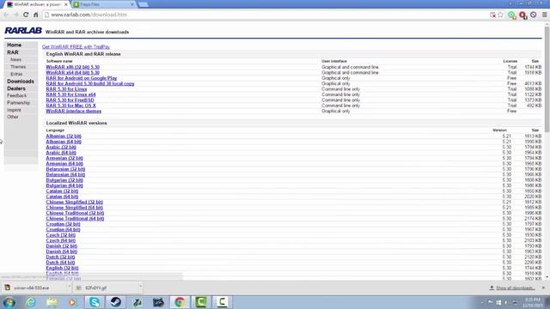Viewport: 550px width, 309px height.
Task: Go to browser home page icon
Action: pyautogui.click(x=36, y=15)
